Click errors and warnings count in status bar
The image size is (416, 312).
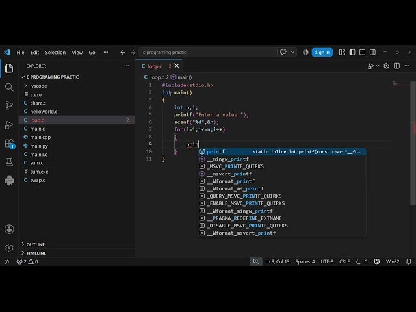tap(27, 261)
